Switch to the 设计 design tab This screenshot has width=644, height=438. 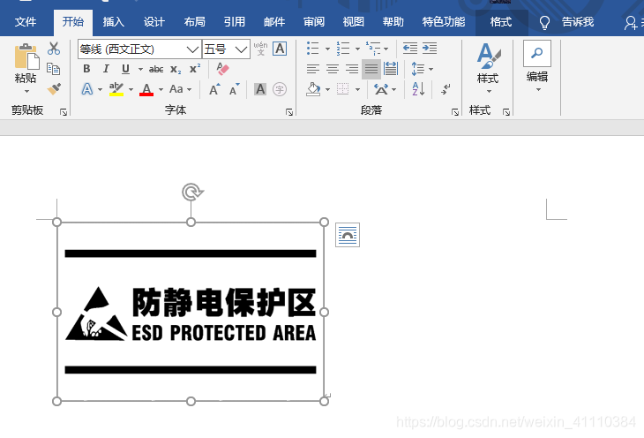[x=154, y=21]
